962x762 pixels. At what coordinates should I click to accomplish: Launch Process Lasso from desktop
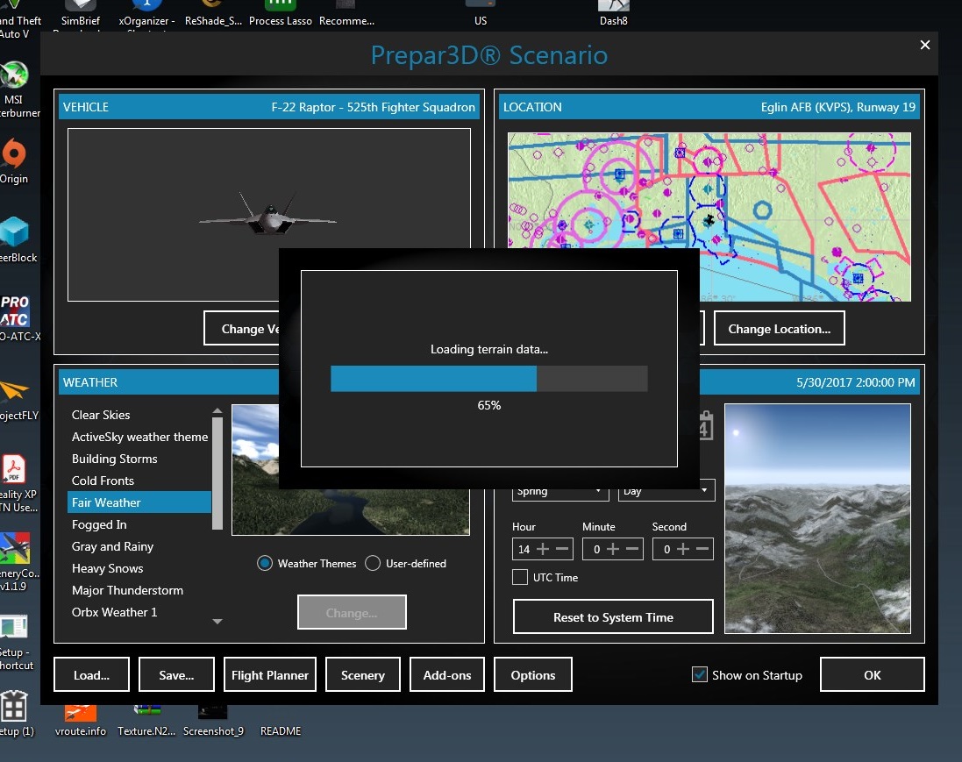[x=281, y=13]
